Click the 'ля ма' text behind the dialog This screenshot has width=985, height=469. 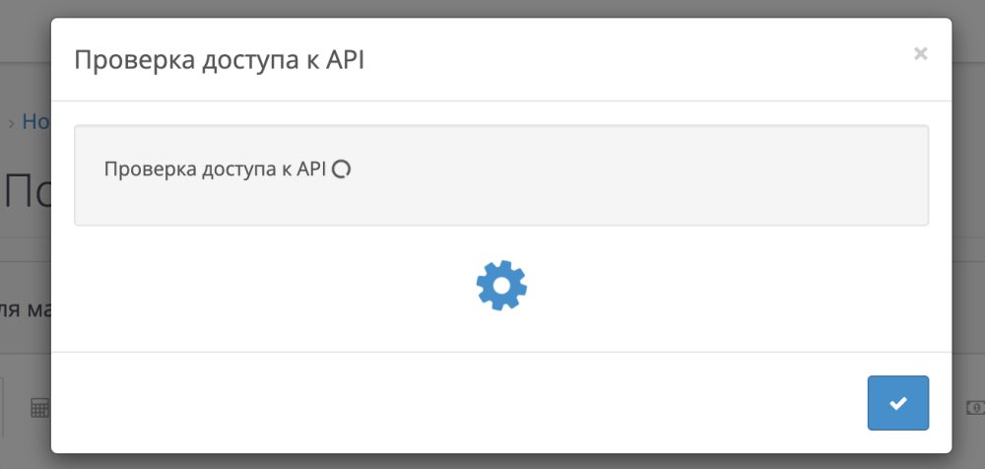coord(25,310)
